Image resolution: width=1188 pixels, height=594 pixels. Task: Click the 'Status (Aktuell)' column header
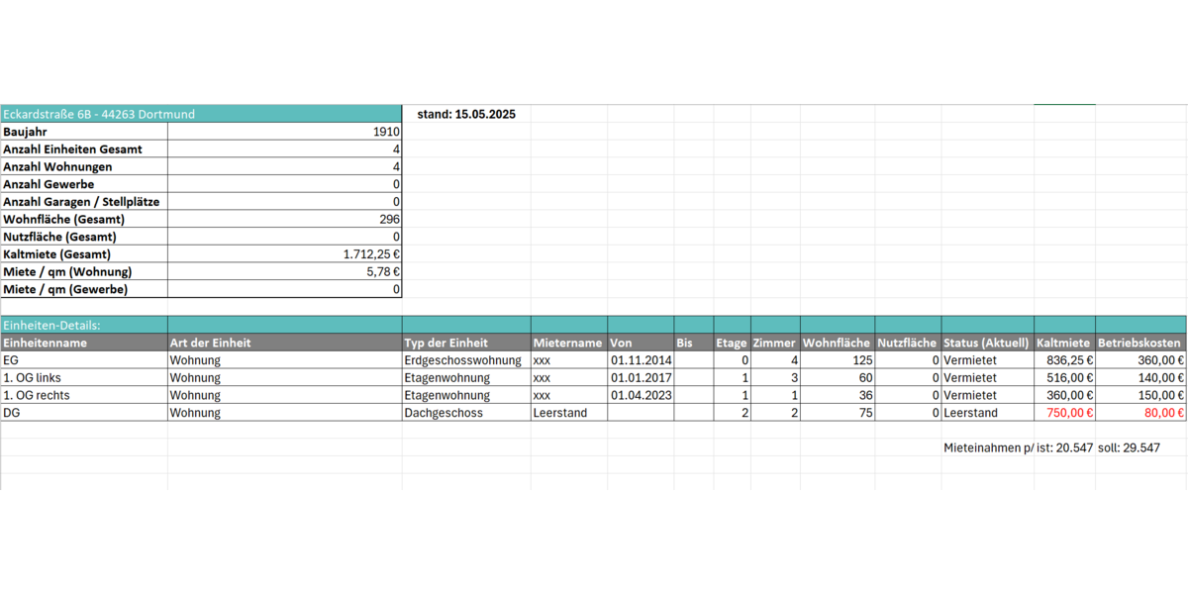tap(986, 343)
